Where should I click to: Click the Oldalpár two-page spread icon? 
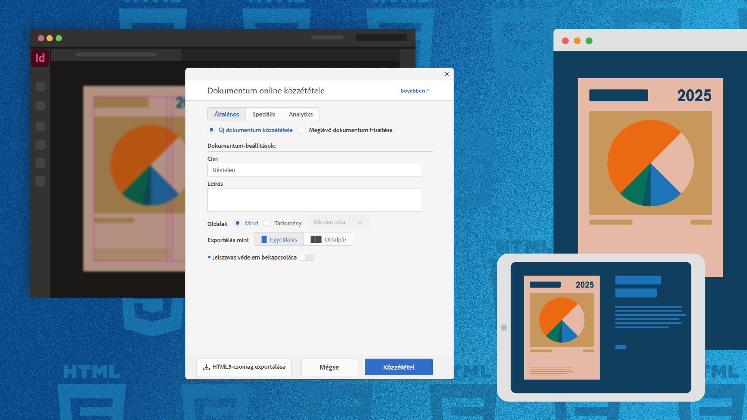(x=316, y=240)
